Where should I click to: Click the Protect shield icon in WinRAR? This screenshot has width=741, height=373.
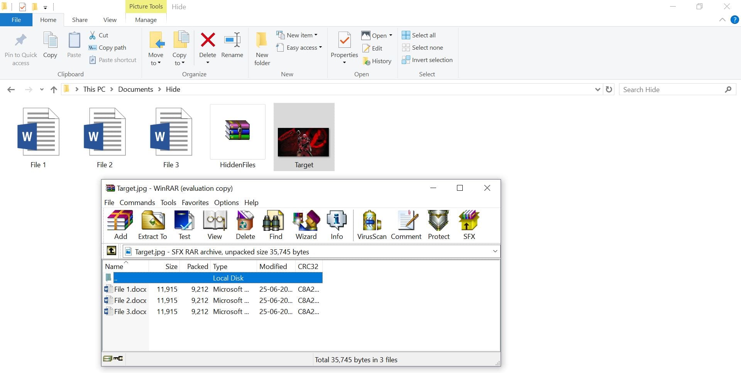pyautogui.click(x=438, y=225)
